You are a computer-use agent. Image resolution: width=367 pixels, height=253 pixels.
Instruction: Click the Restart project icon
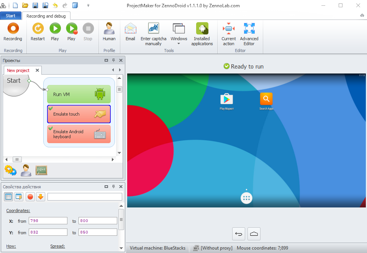[x=38, y=32]
